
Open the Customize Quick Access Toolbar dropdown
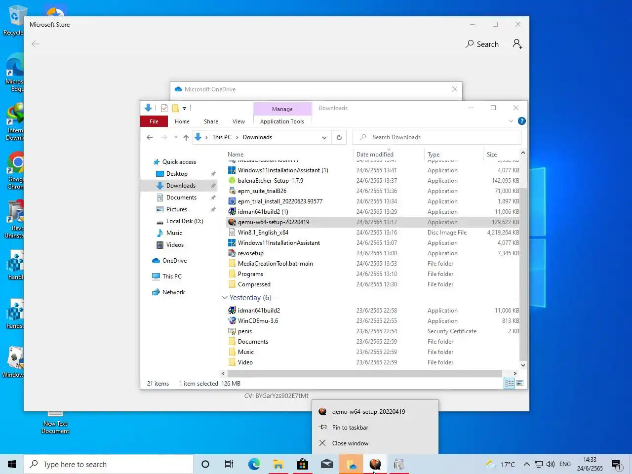click(x=184, y=108)
